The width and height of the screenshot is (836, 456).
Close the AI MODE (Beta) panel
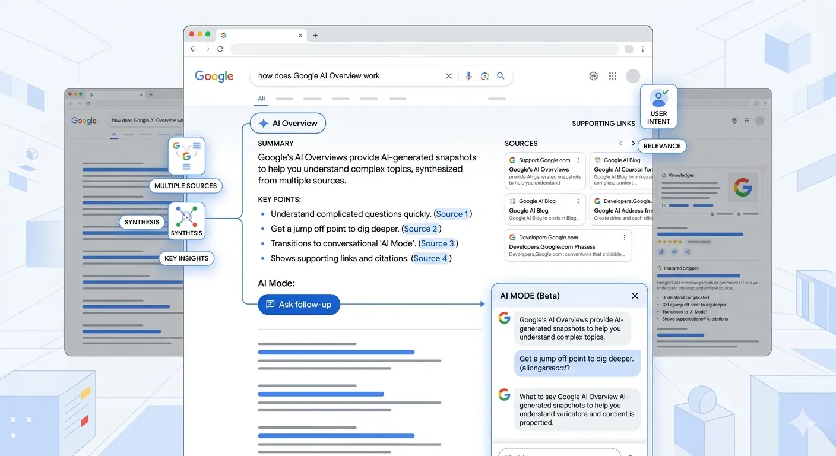tap(635, 296)
